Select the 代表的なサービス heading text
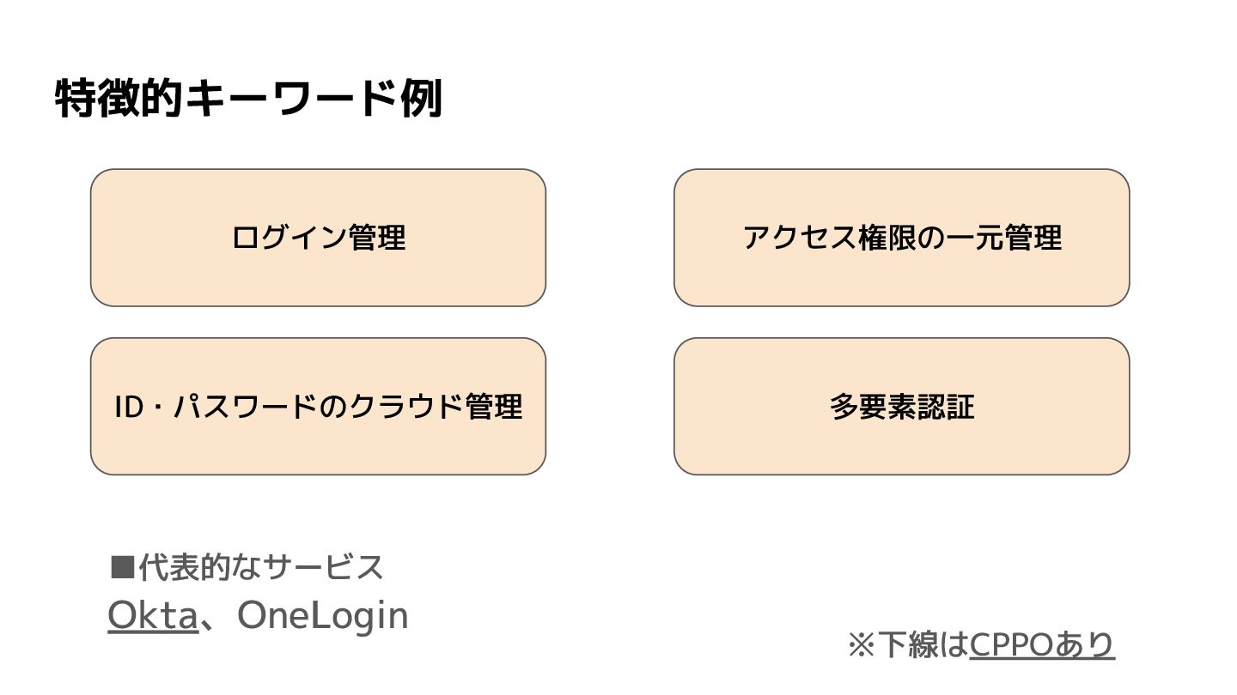The width and height of the screenshot is (1237, 695). click(x=260, y=567)
